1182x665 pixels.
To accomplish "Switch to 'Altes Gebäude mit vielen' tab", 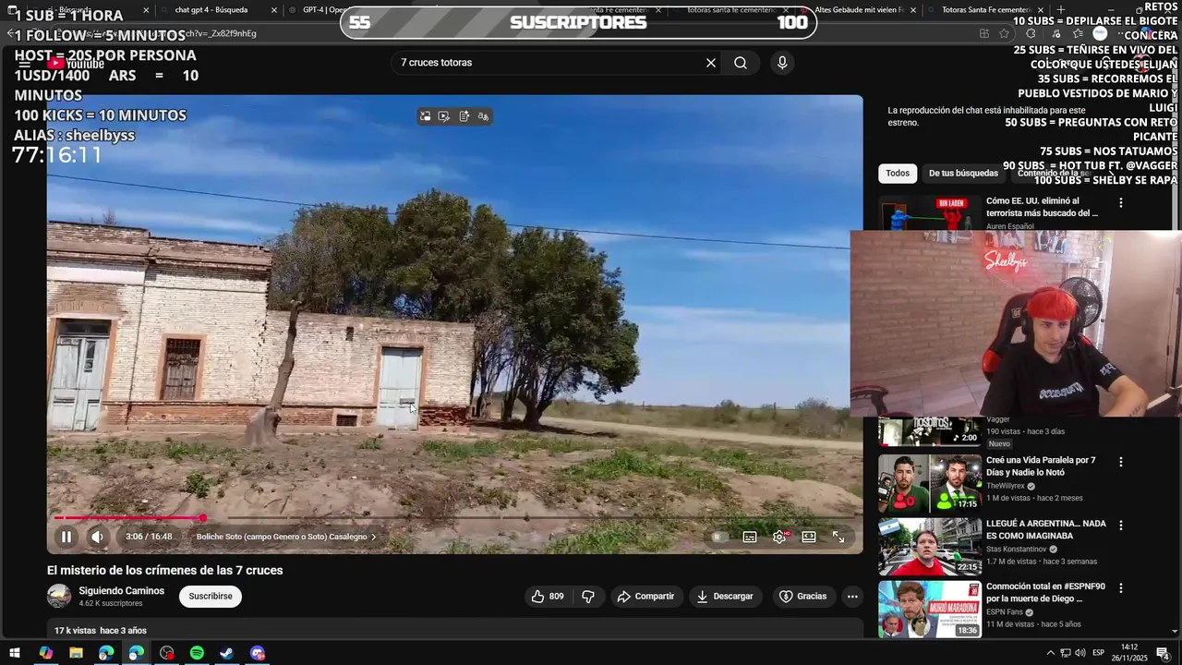I will [859, 10].
